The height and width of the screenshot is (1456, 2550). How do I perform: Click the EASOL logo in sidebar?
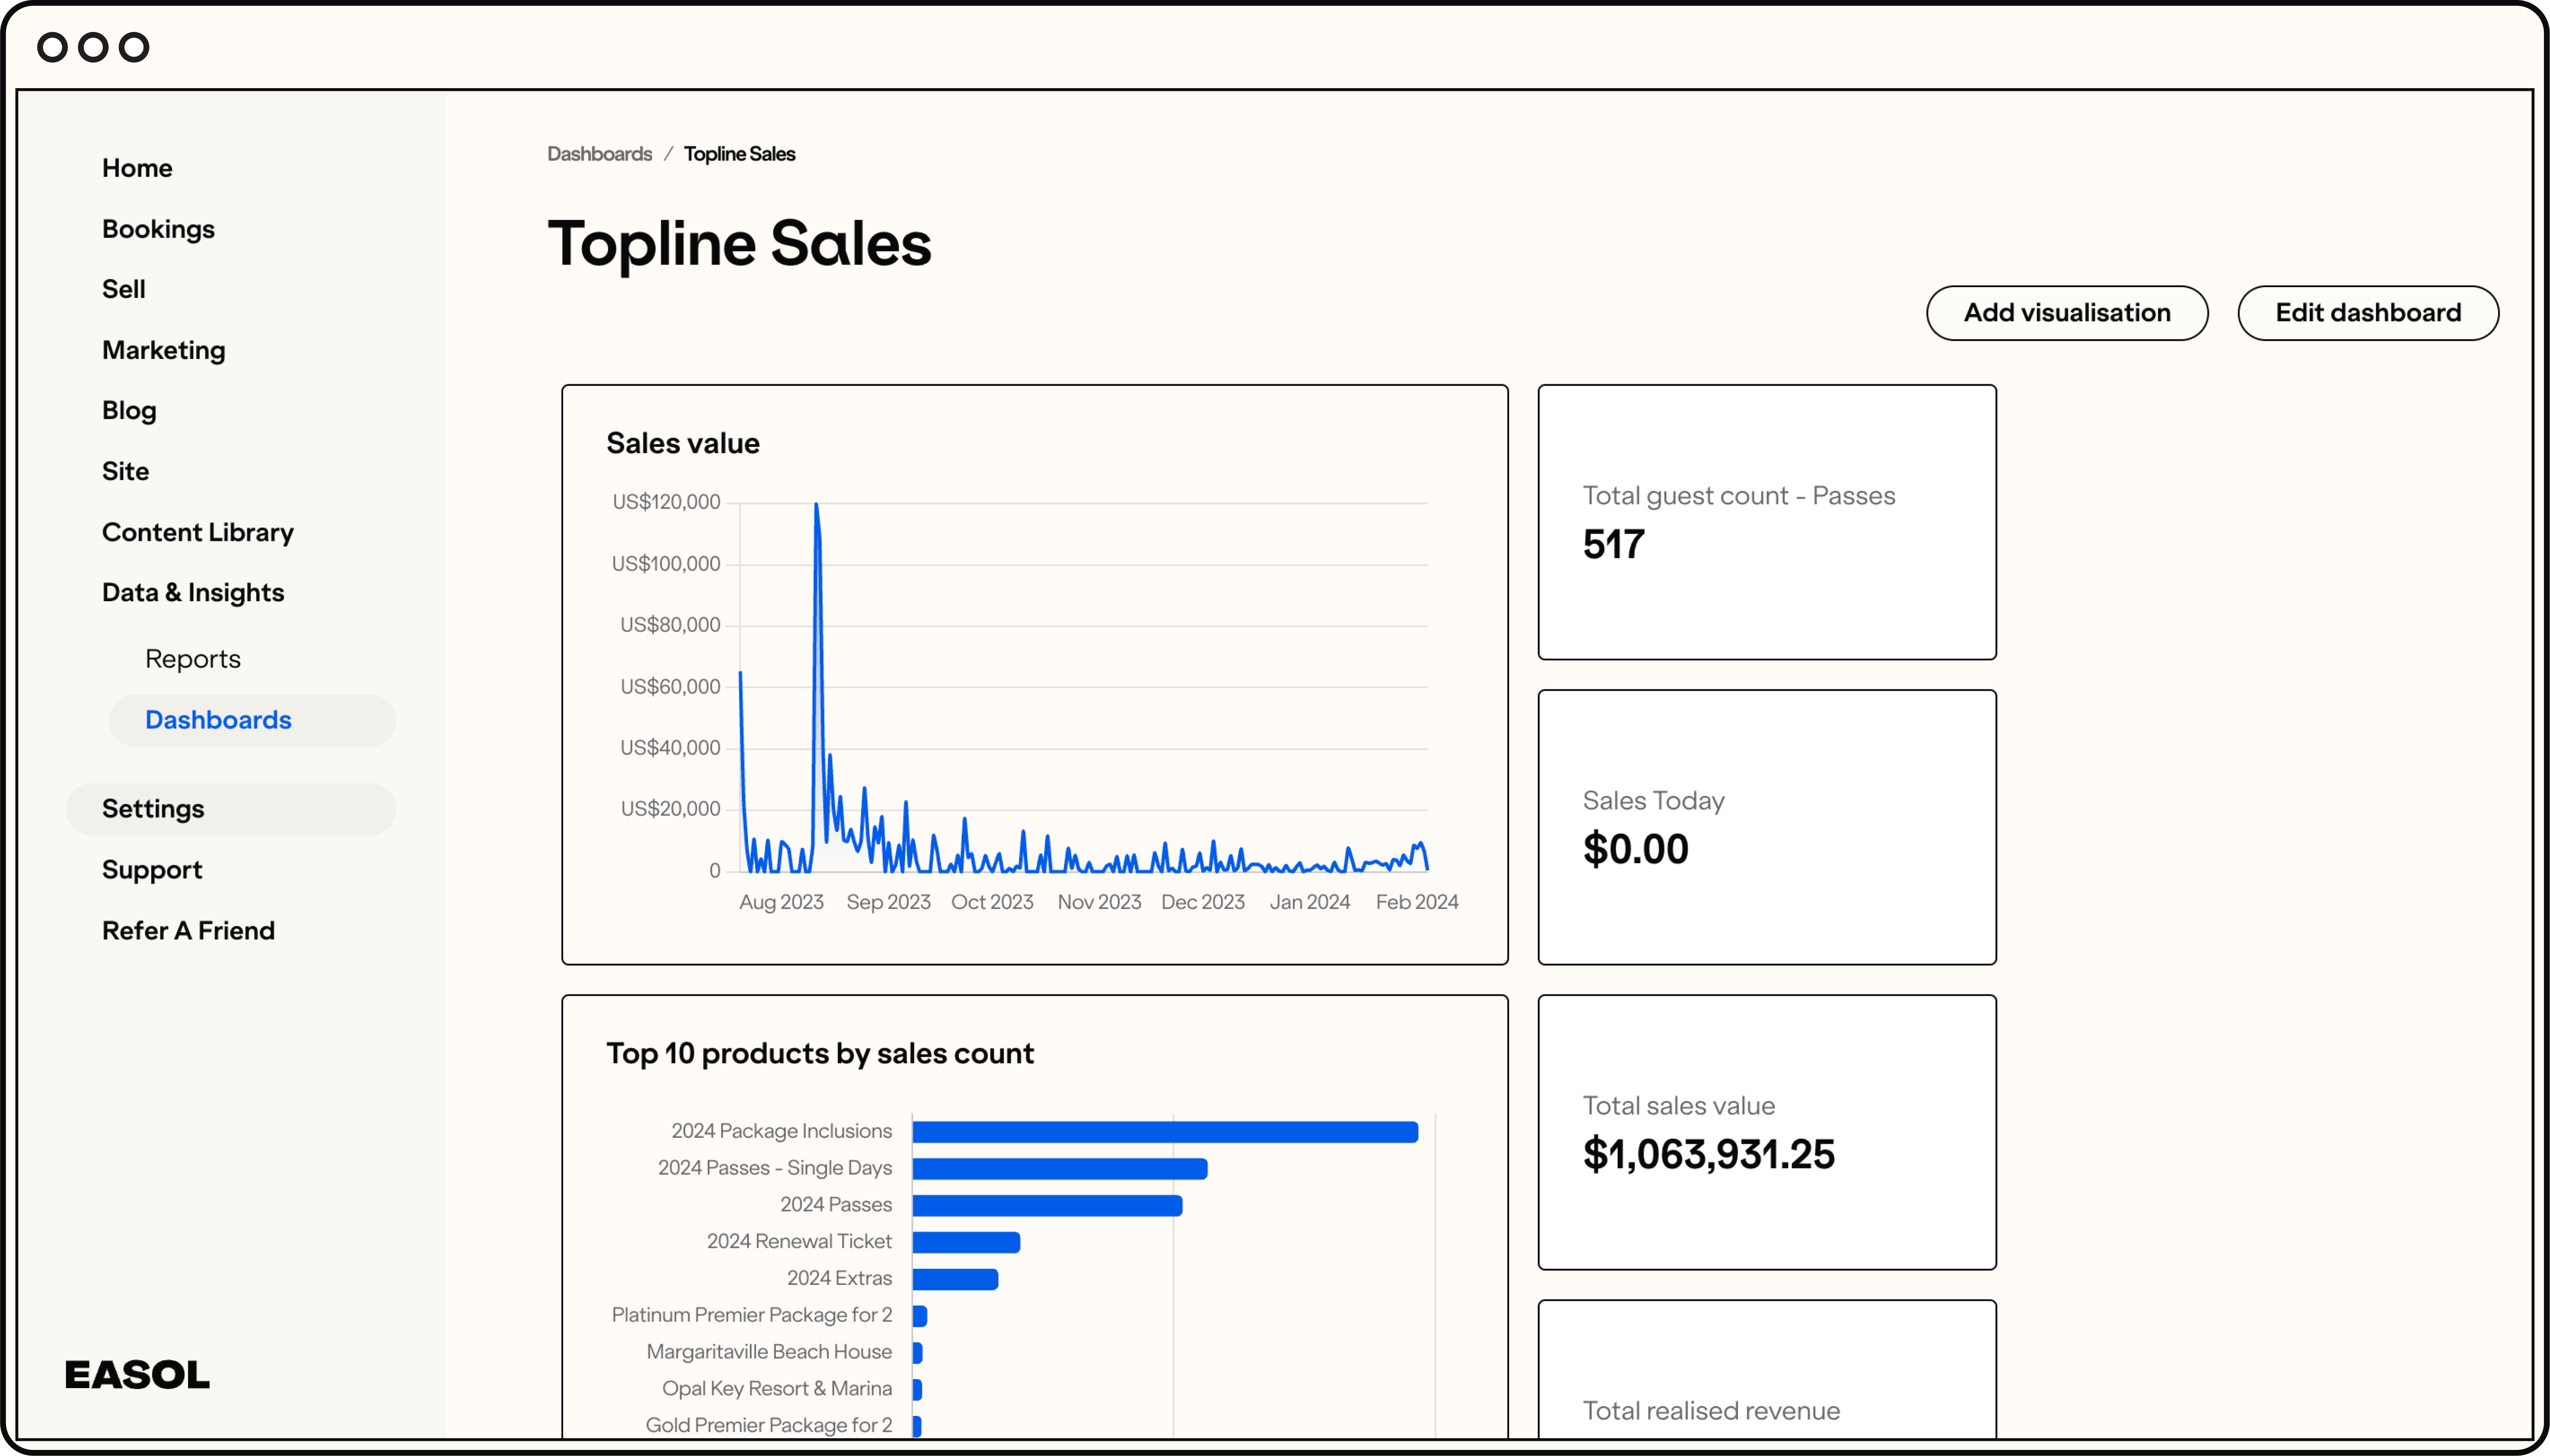(137, 1375)
